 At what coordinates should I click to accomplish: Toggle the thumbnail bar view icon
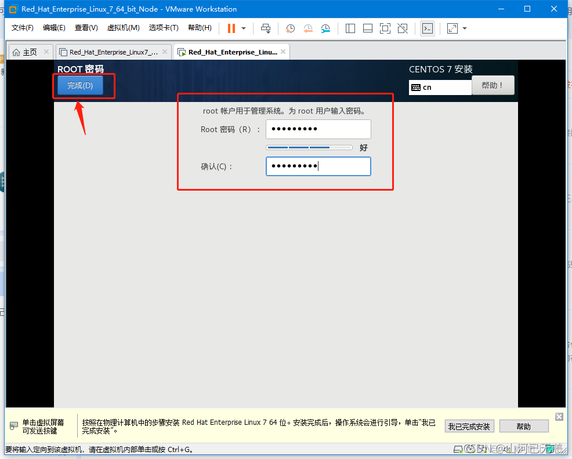(x=368, y=28)
